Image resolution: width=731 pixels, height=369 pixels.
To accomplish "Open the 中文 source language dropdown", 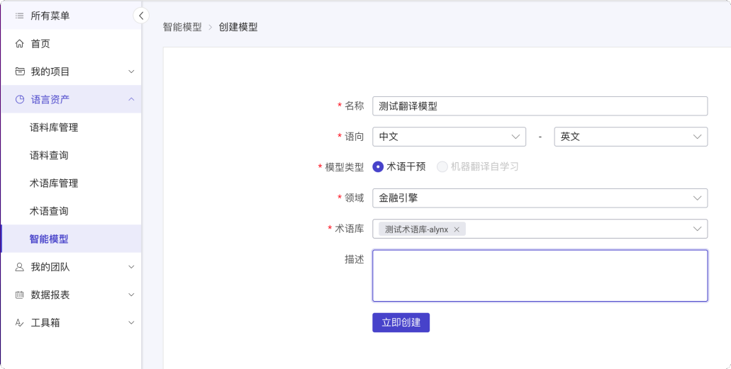I will point(449,137).
